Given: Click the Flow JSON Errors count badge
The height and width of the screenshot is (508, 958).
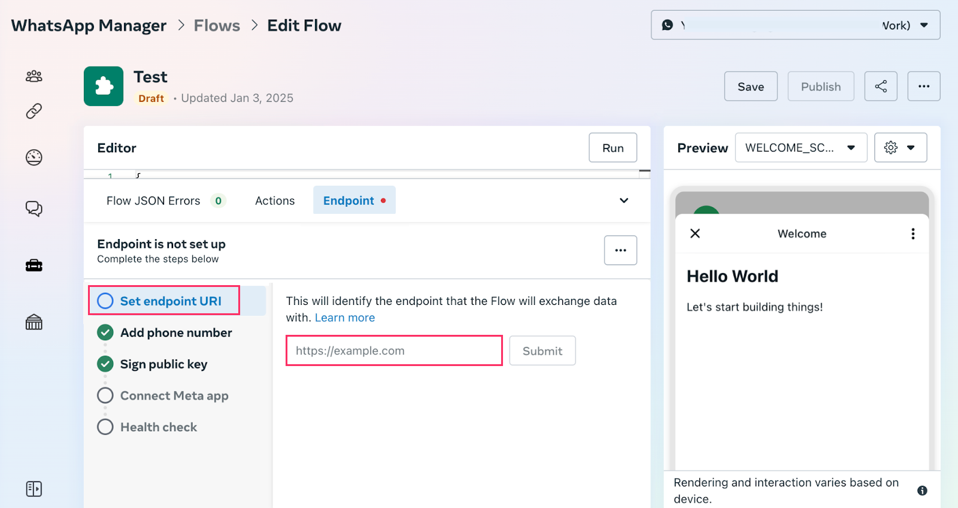Looking at the screenshot, I should [219, 201].
